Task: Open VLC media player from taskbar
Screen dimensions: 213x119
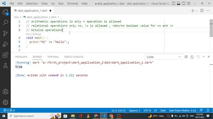Action: pos(88,116)
